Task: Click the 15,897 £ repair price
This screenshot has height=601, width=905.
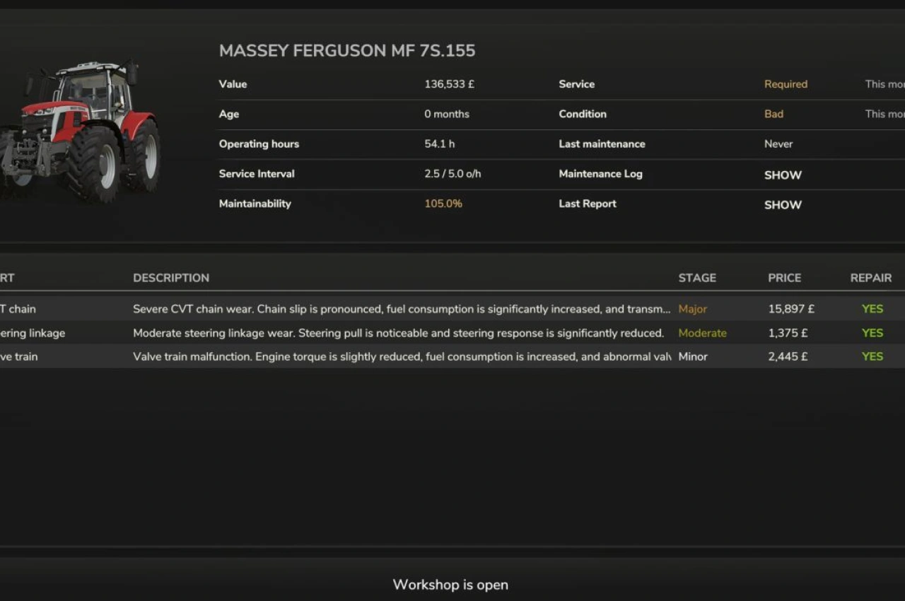Action: click(791, 309)
